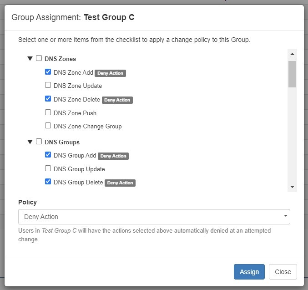Uncheck the DNS Group Add checkbox
The height and width of the screenshot is (290, 308).
click(x=48, y=155)
